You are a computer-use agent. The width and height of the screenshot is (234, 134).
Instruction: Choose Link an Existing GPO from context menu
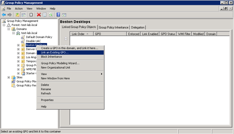coord(55,52)
